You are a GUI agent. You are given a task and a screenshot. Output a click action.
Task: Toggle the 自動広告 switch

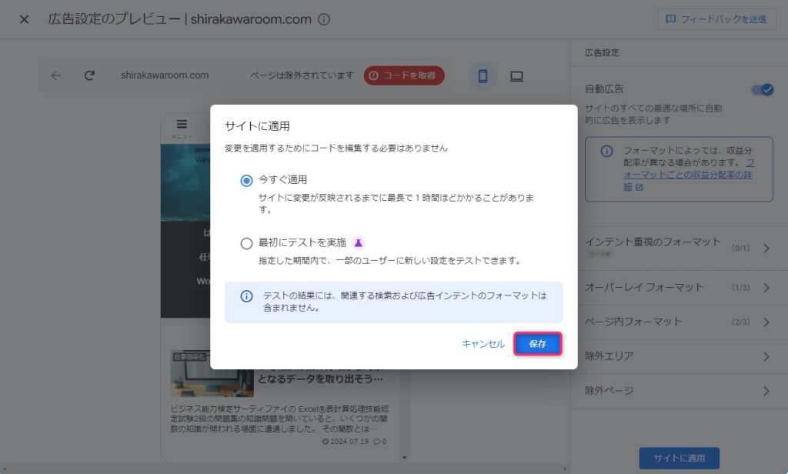pyautogui.click(x=761, y=89)
